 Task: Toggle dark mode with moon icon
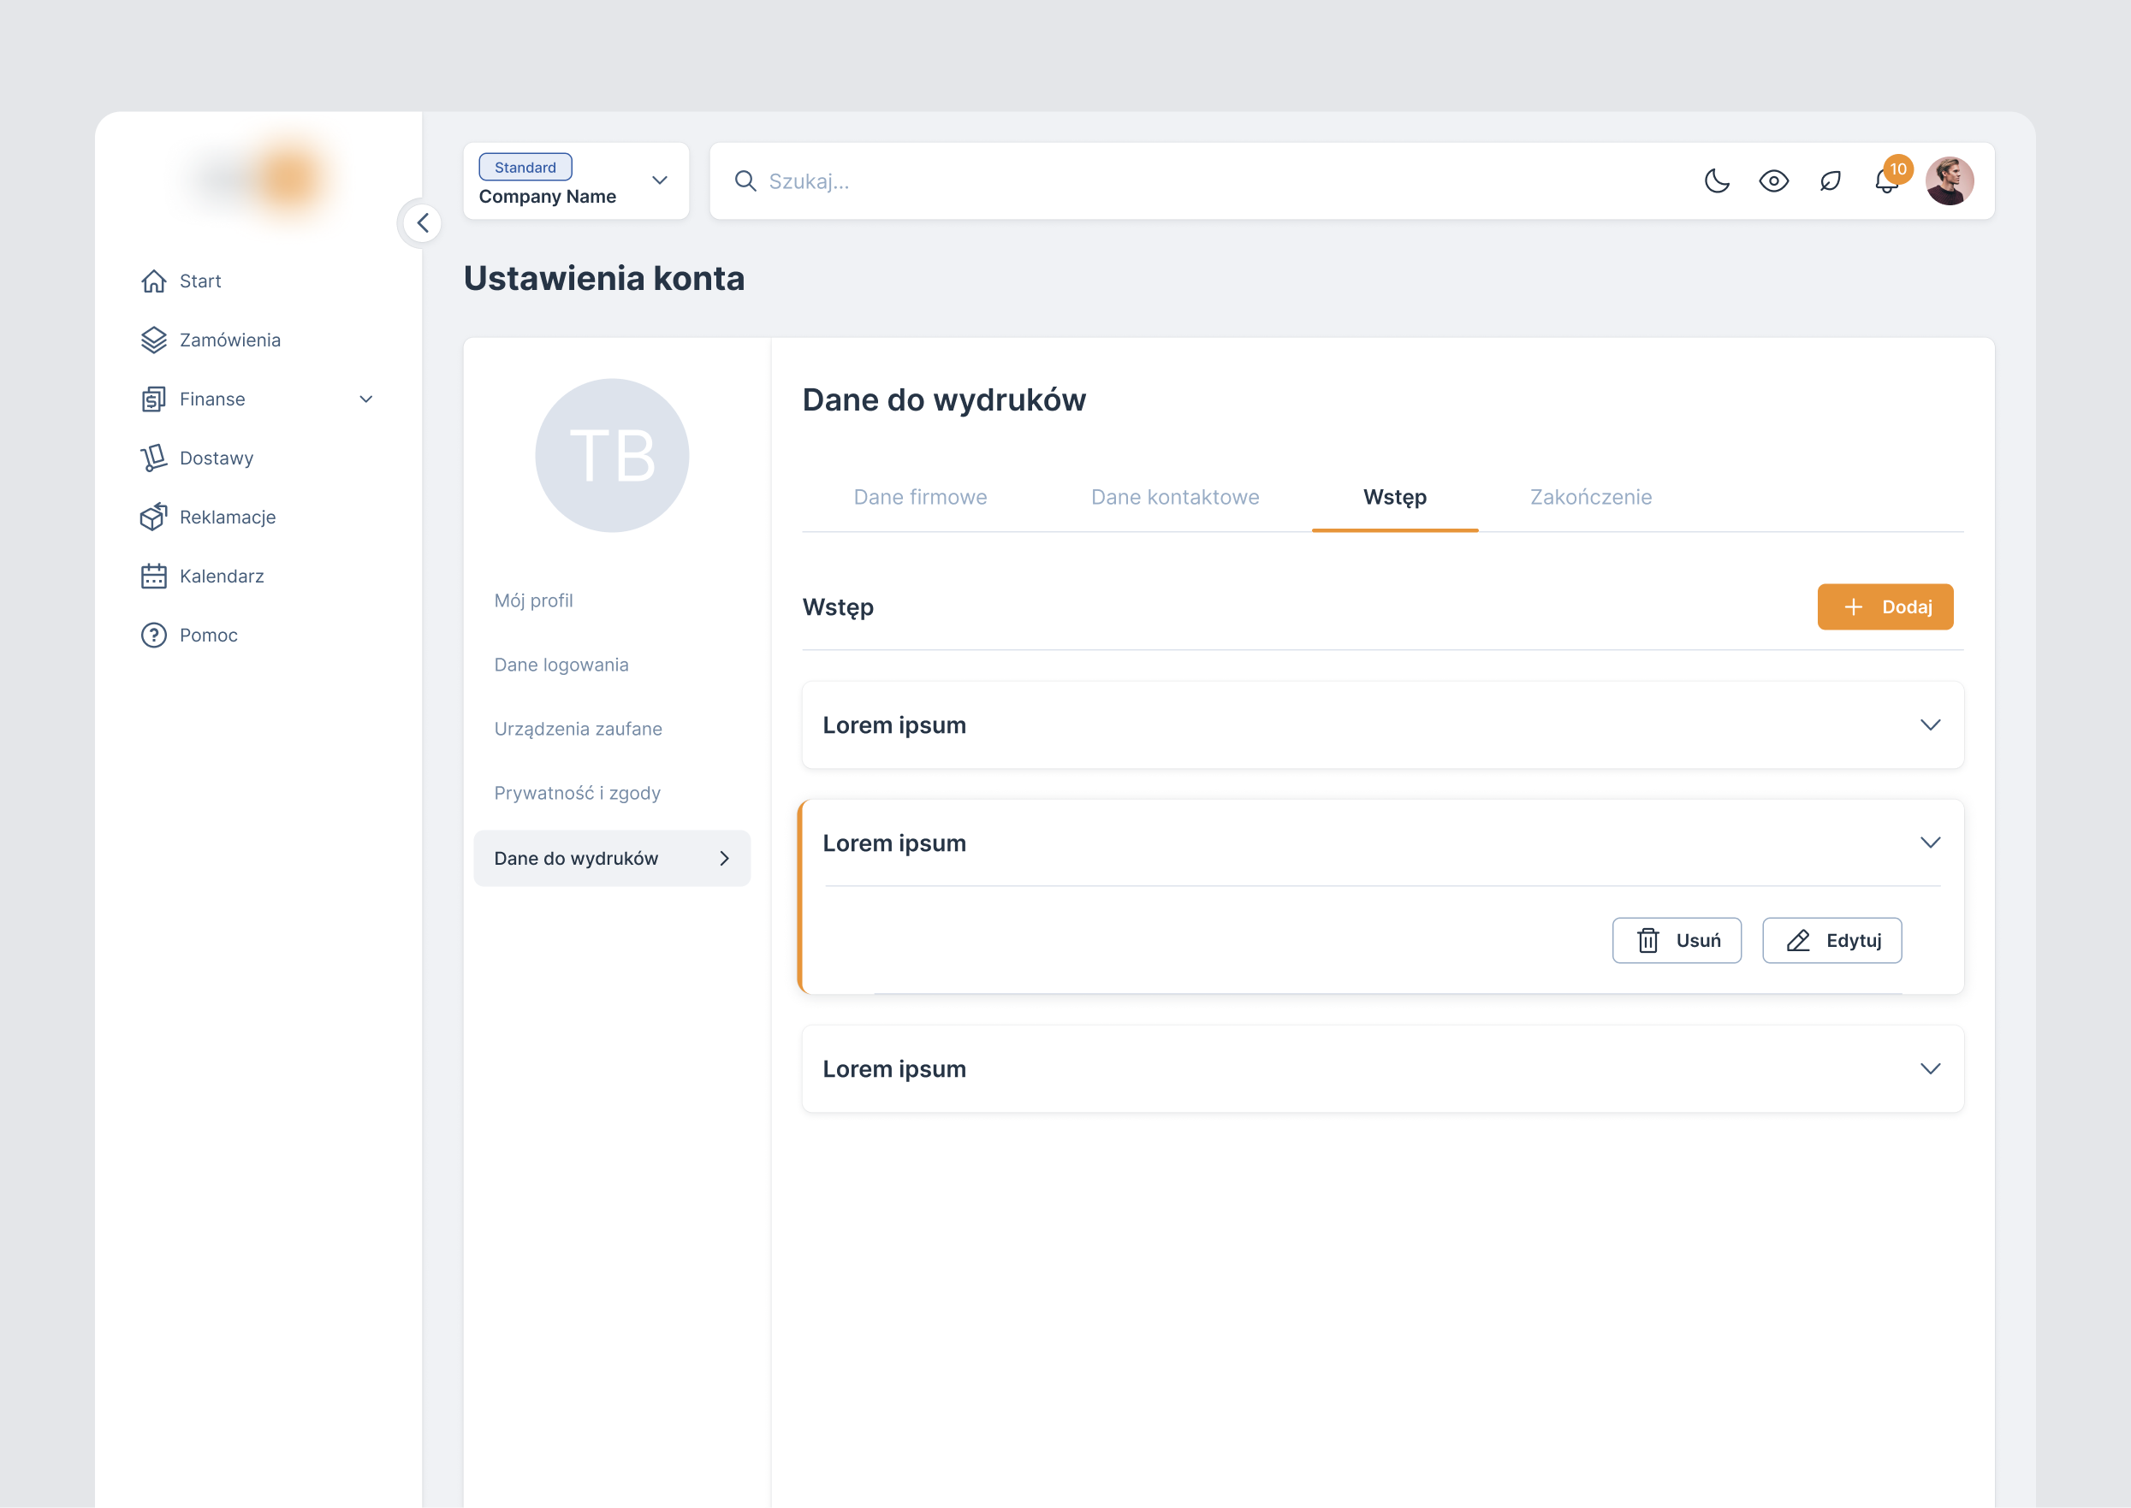coord(1717,180)
